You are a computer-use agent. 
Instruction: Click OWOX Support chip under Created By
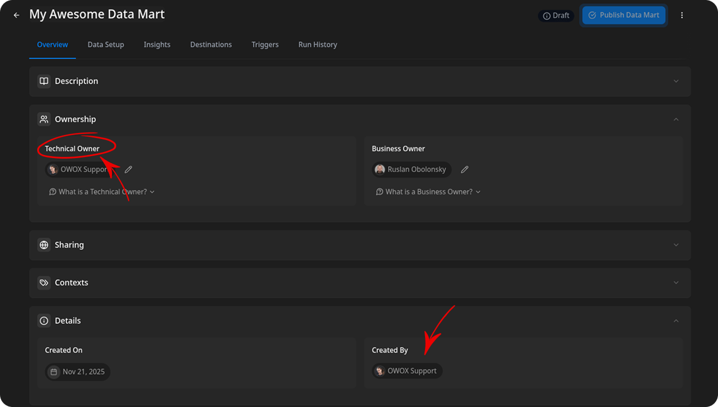pos(407,371)
